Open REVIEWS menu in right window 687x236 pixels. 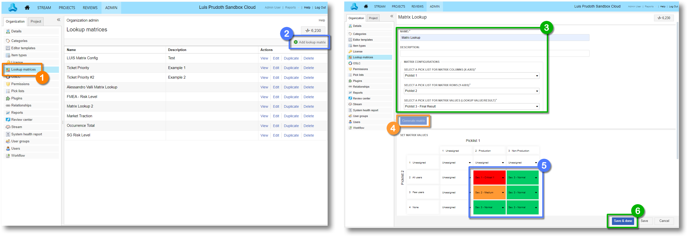coord(417,6)
